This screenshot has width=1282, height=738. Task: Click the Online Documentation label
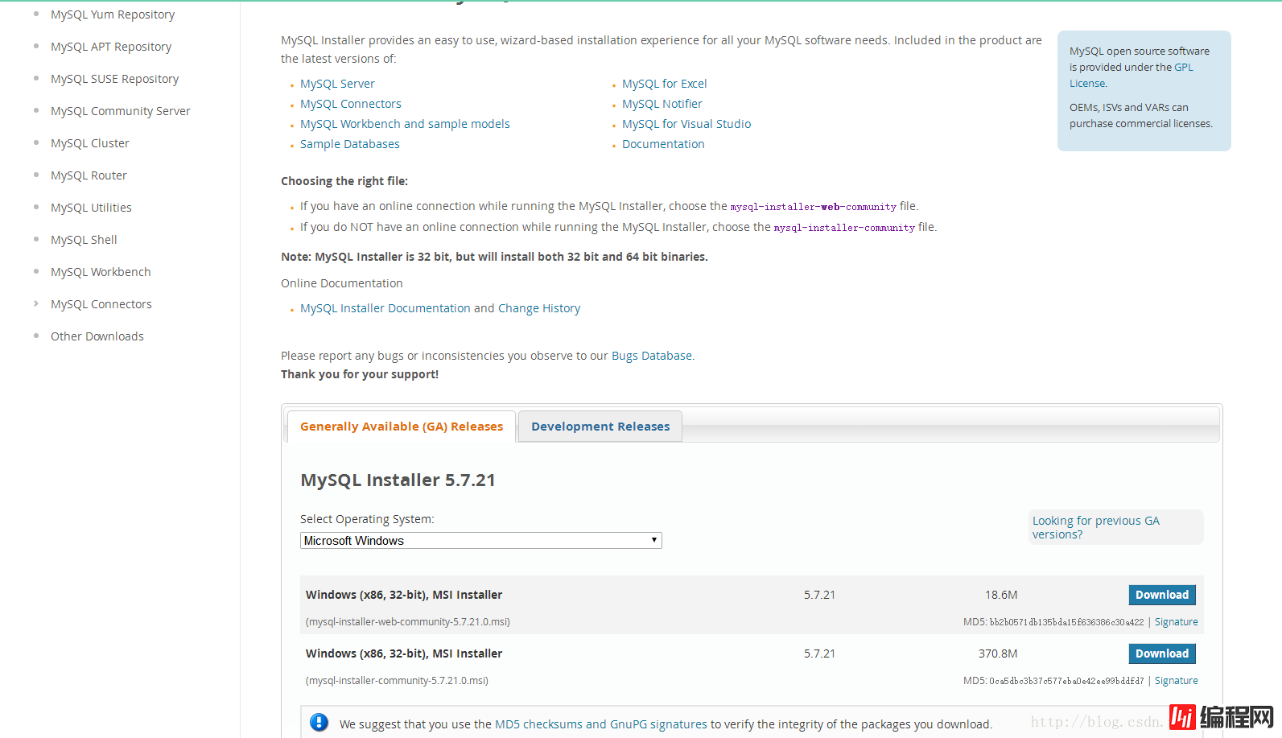342,283
